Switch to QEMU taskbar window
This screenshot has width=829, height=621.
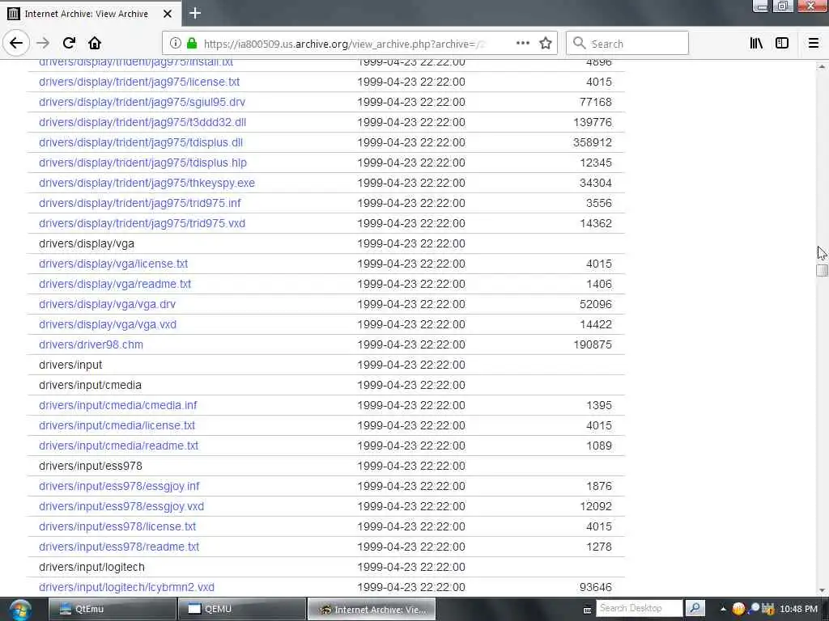click(x=241, y=609)
